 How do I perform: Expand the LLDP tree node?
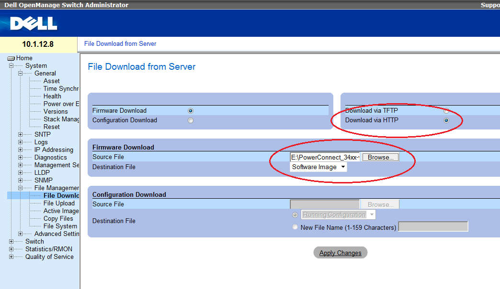tap(21, 172)
